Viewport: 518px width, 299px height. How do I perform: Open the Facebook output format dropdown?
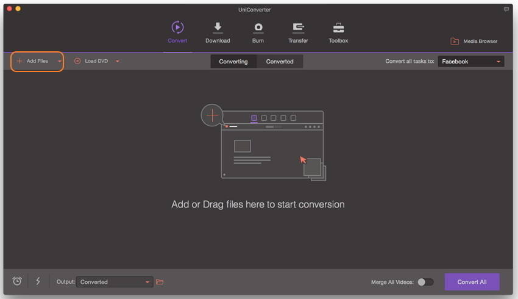pyautogui.click(x=470, y=62)
